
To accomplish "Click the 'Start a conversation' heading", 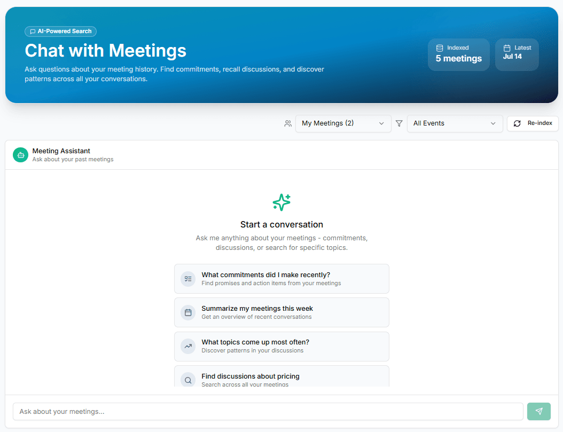I will [281, 224].
